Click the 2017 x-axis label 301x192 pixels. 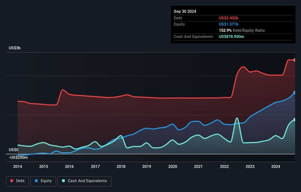pyautogui.click(x=95, y=166)
